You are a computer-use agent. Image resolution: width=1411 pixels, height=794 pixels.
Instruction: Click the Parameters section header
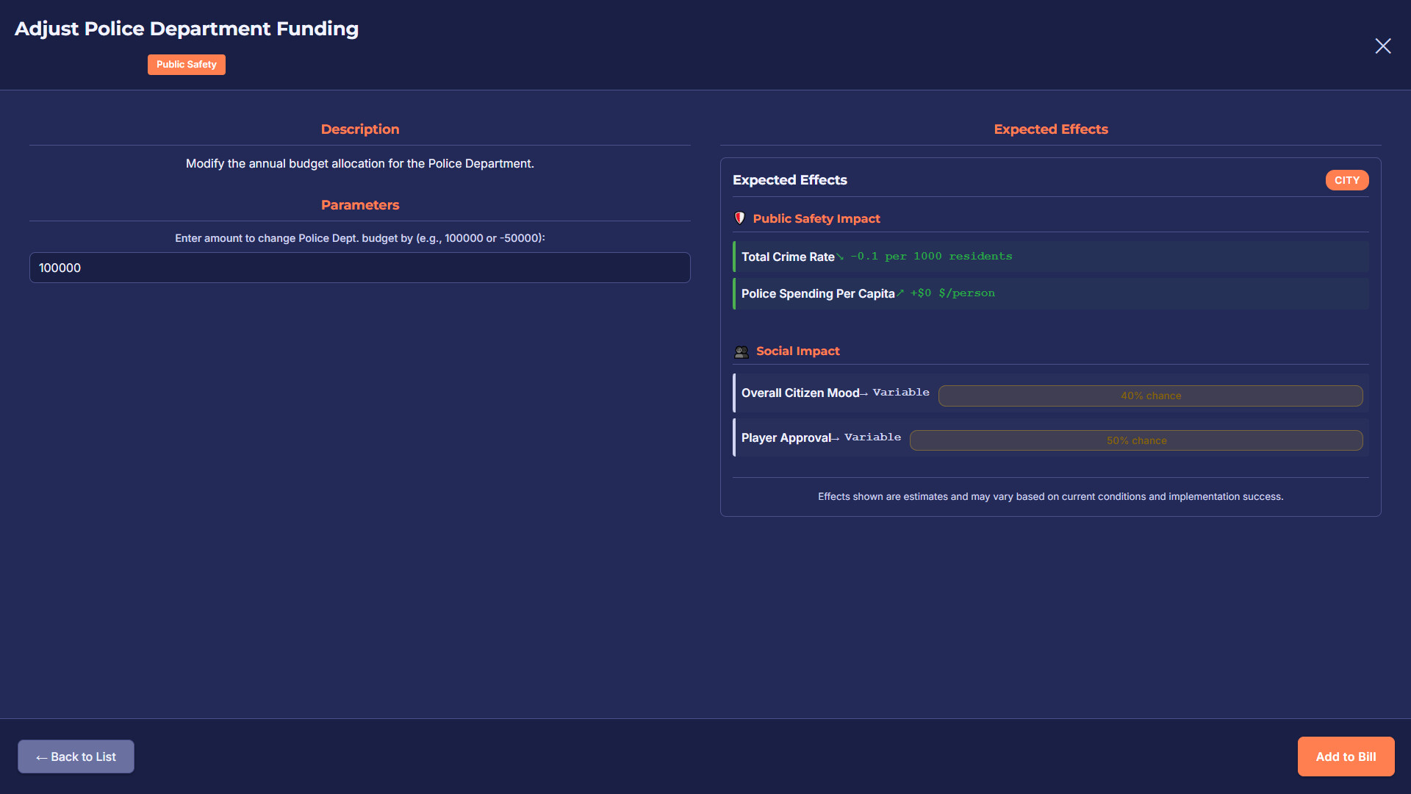tap(360, 204)
